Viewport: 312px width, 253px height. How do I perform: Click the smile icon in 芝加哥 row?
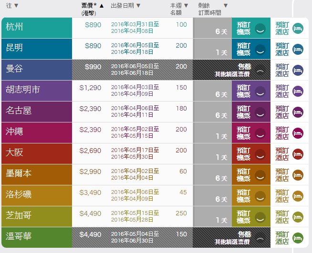260,217
